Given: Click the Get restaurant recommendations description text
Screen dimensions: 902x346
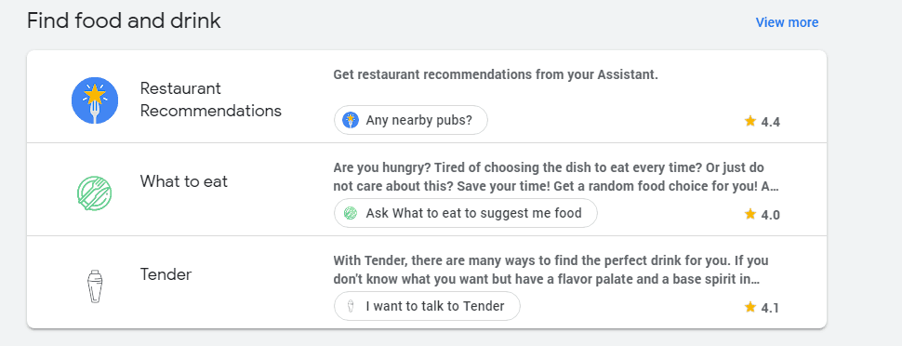Looking at the screenshot, I should tap(496, 74).
